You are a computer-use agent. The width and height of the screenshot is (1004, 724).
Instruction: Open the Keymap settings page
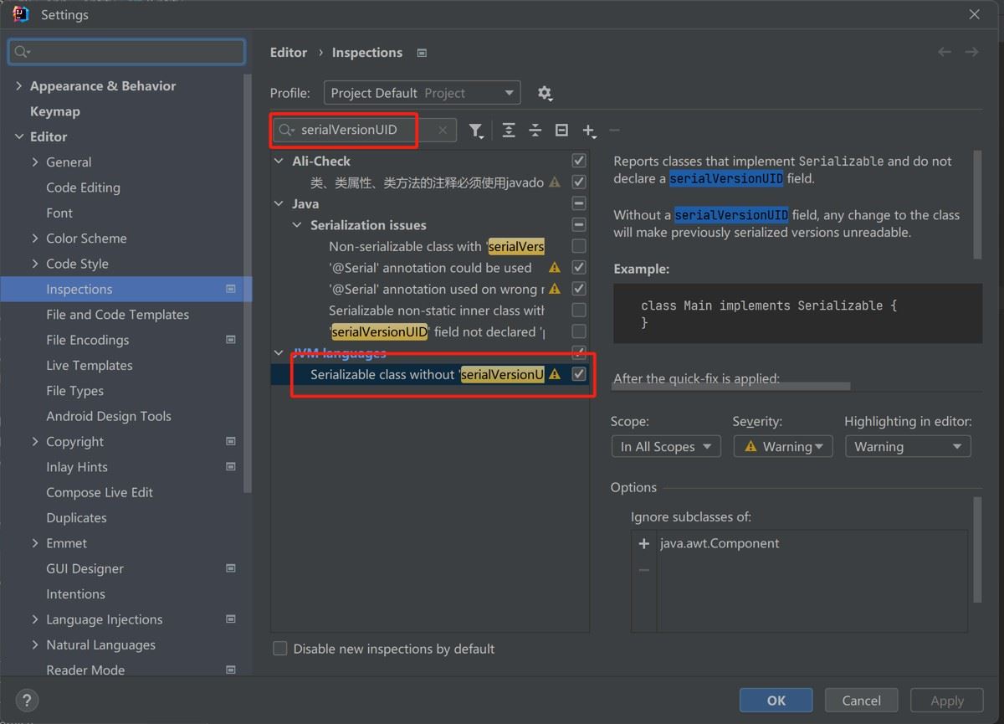coord(55,111)
